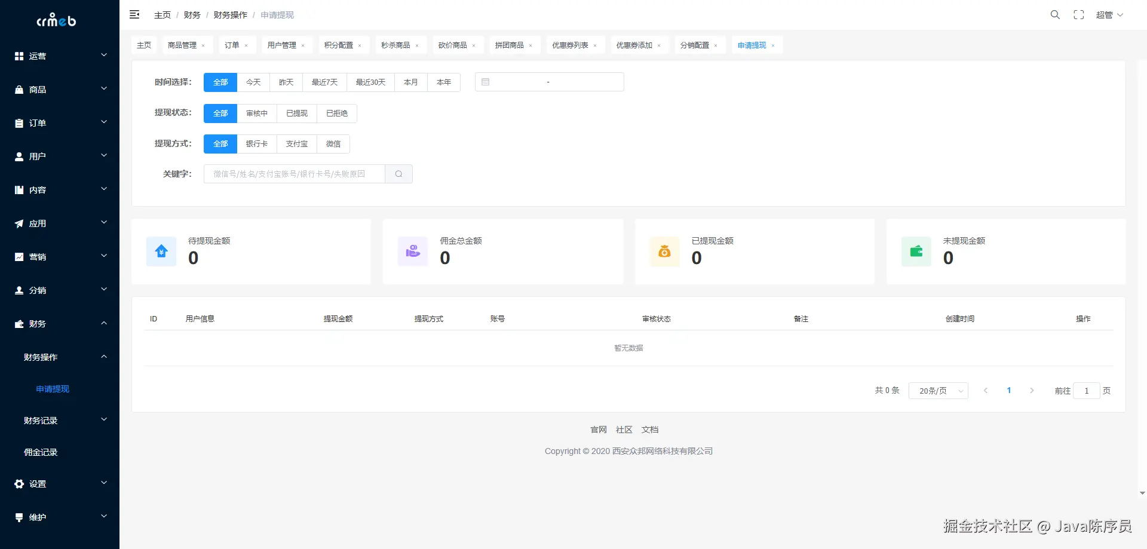Viewport: 1147px width, 549px height.
Task: Open the 20条/页 page size dropdown
Action: point(938,391)
